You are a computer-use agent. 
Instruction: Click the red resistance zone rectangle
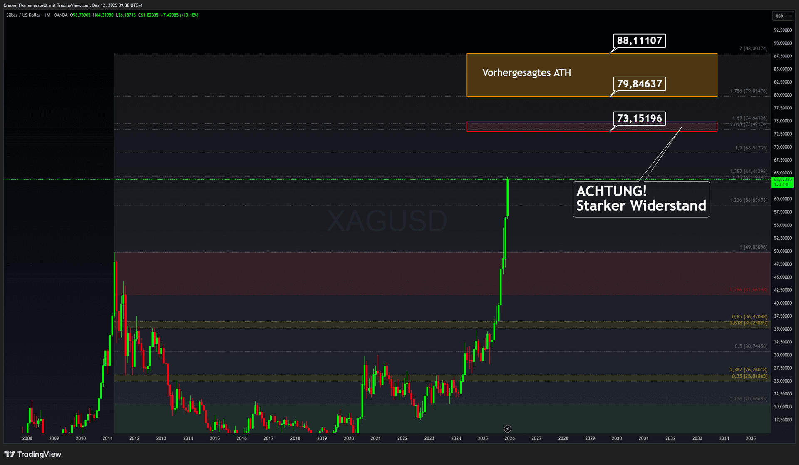click(x=541, y=127)
